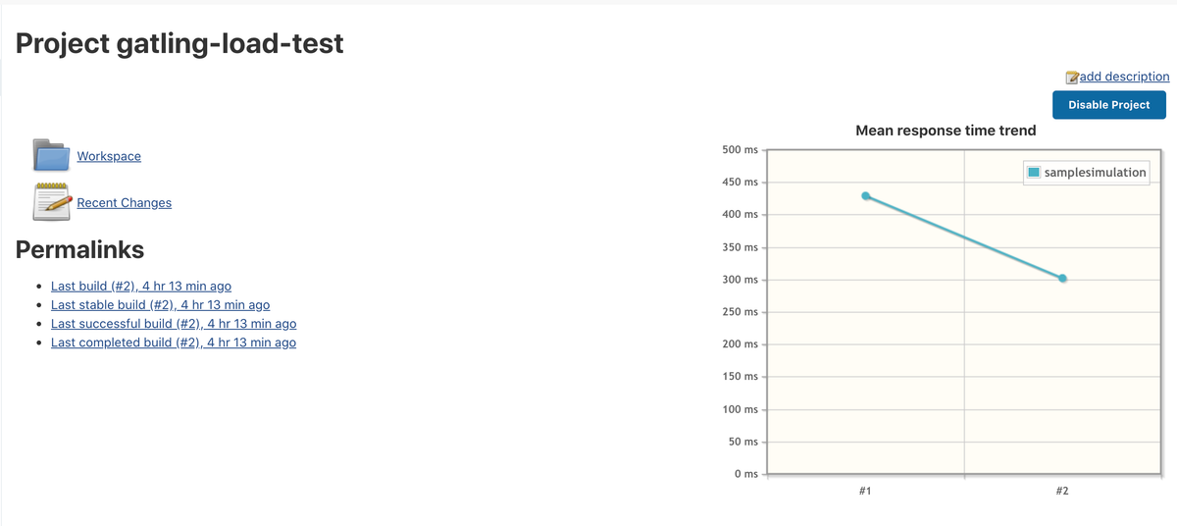Disable the project with the blue button
1177x526 pixels.
tap(1108, 105)
